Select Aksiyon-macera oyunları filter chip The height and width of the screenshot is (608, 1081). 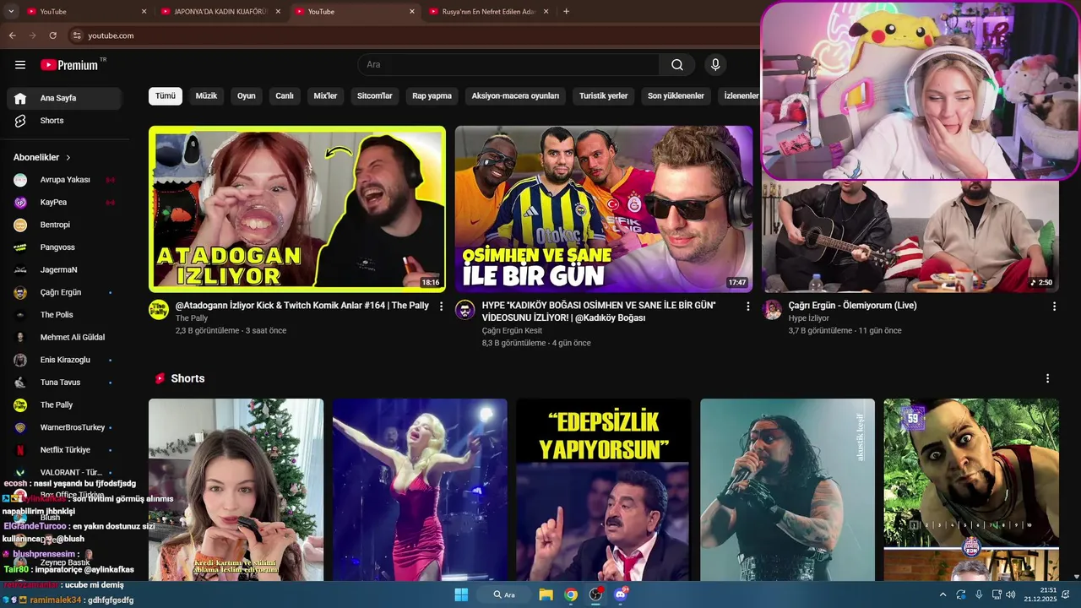pyautogui.click(x=515, y=95)
